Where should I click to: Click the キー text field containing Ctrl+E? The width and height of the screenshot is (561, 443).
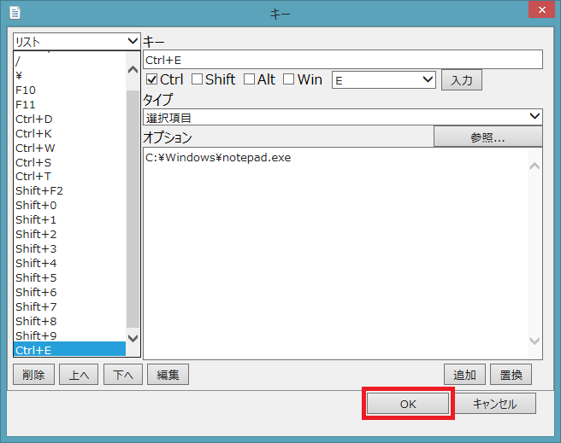343,59
